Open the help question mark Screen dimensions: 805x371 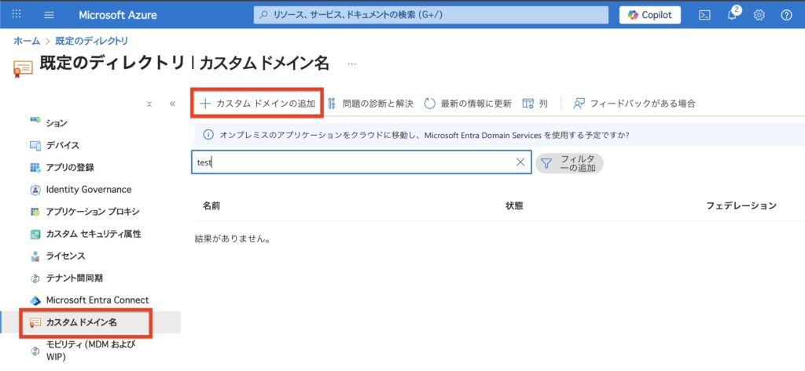coord(786,15)
